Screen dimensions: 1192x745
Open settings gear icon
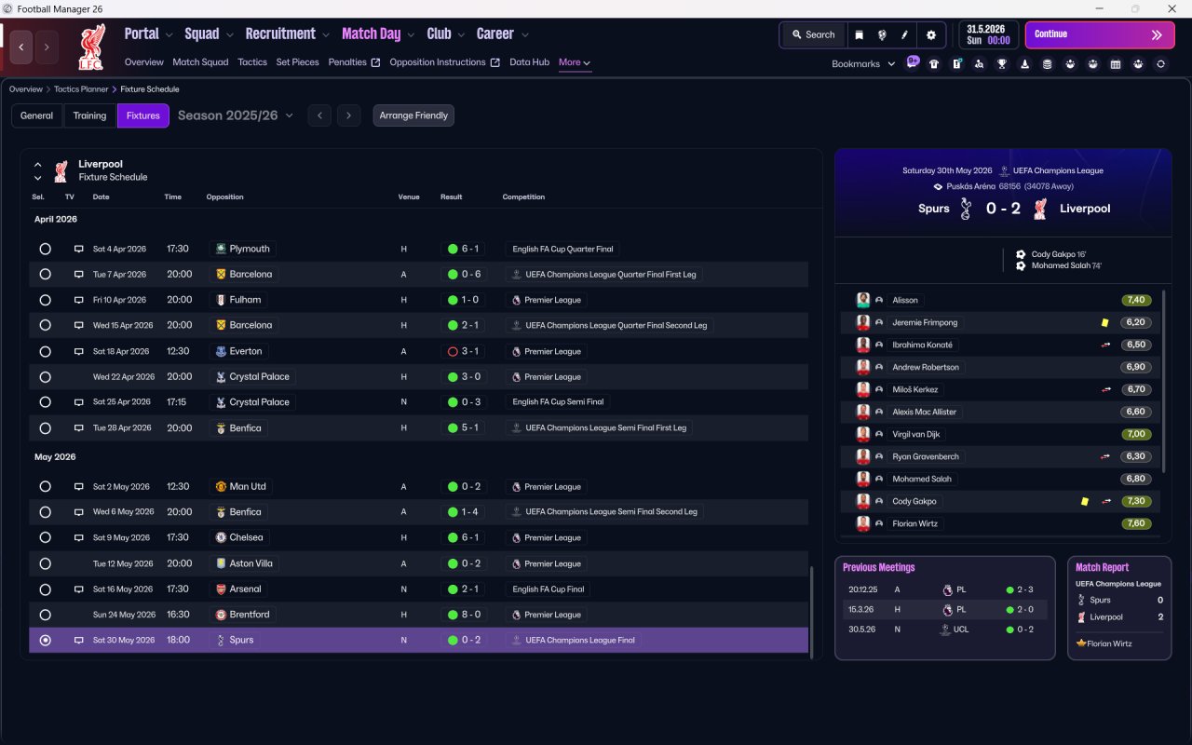[x=930, y=34]
